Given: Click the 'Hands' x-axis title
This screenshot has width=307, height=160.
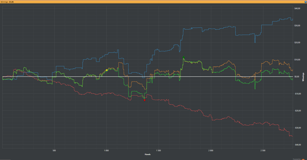Looking at the screenshot, I should pyautogui.click(x=147, y=154).
